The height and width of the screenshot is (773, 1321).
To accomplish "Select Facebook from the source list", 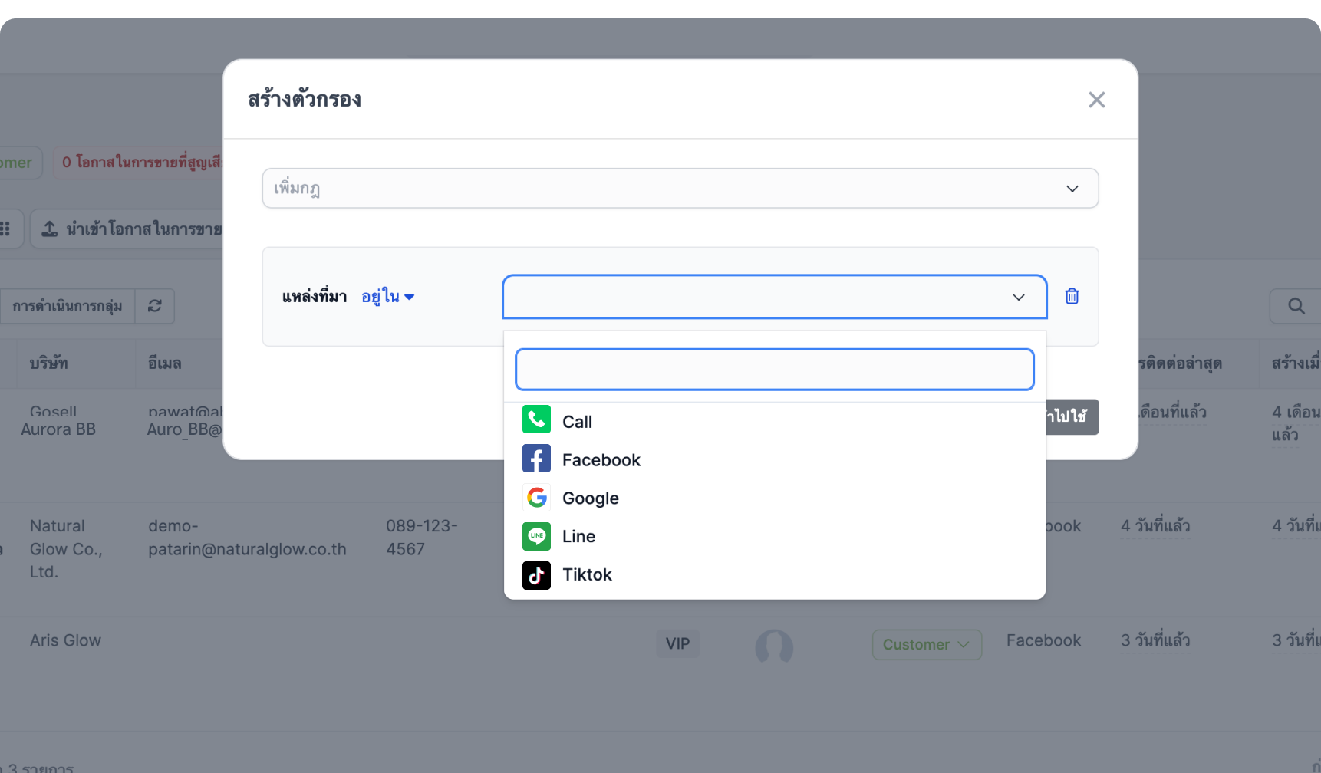I will [x=775, y=459].
